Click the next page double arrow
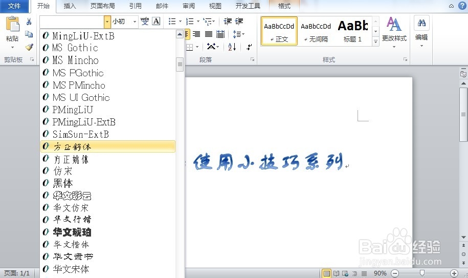This screenshot has width=468, height=278. 463,263
